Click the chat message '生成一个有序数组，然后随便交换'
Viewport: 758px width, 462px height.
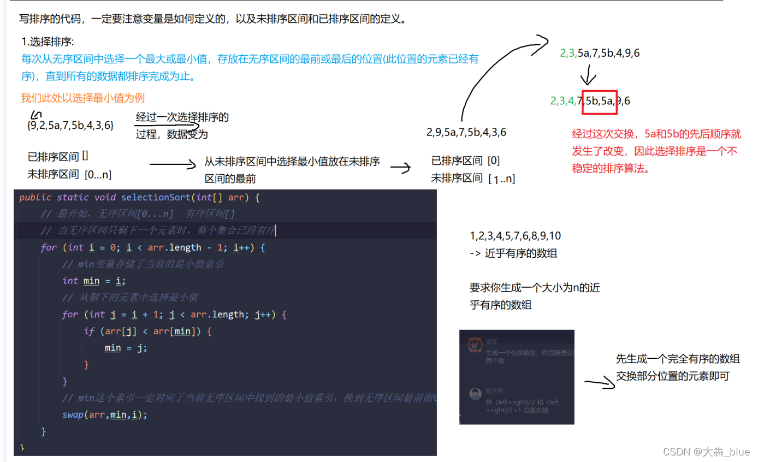click(x=530, y=353)
